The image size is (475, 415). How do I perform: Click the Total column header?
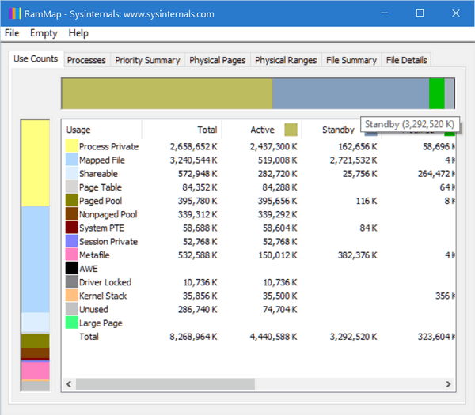pyautogui.click(x=182, y=130)
